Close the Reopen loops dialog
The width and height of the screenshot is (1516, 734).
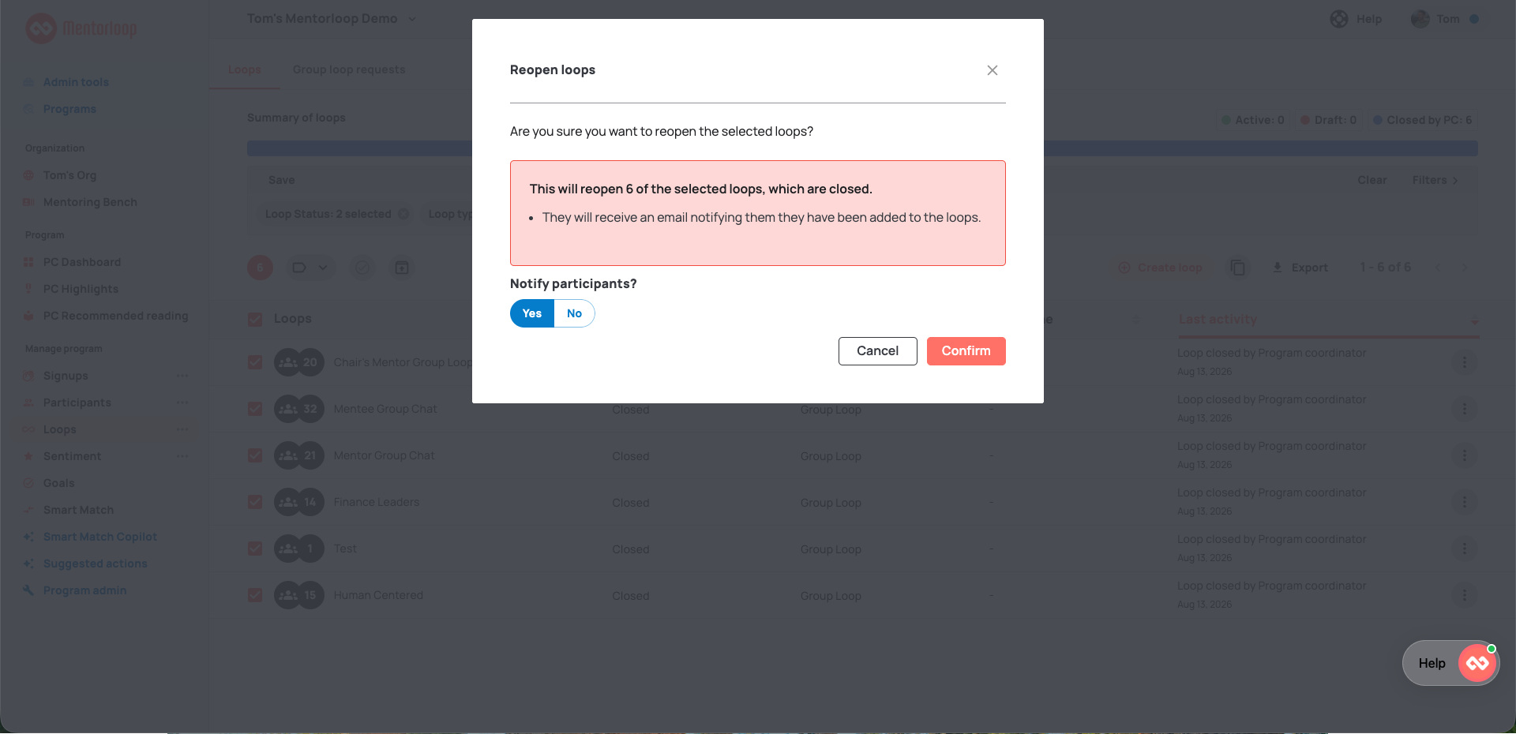pos(993,70)
